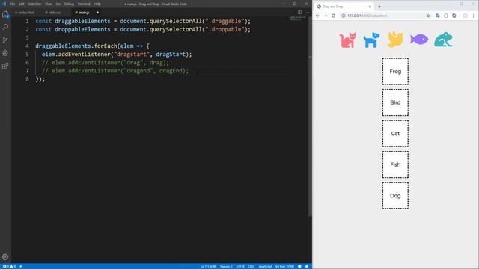The width and height of the screenshot is (479, 269).
Task: Open a new Chrome tab
Action: 379,7
